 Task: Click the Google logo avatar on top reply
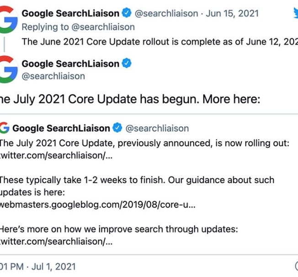[9, 20]
